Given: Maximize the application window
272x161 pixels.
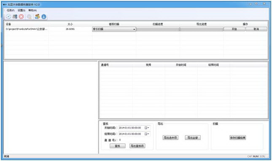Looking at the screenshot, I should 256,4.
